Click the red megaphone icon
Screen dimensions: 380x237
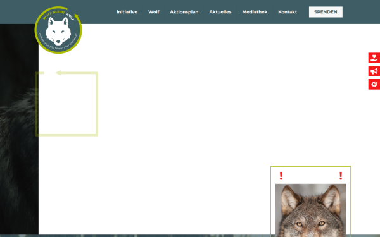(x=374, y=71)
